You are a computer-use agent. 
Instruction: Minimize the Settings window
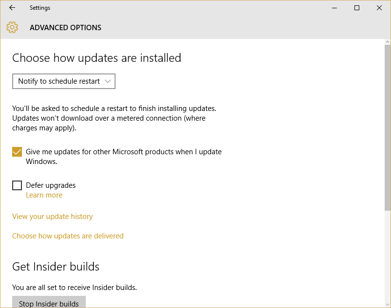334,8
